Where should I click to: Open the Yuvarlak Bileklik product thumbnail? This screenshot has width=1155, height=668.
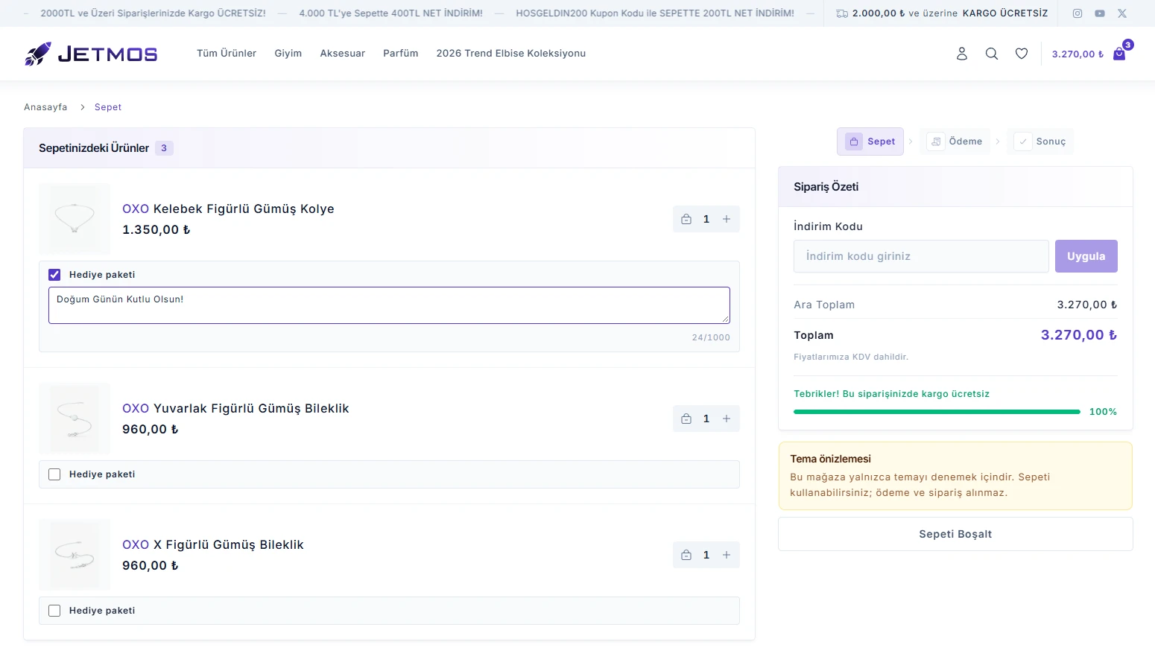75,419
